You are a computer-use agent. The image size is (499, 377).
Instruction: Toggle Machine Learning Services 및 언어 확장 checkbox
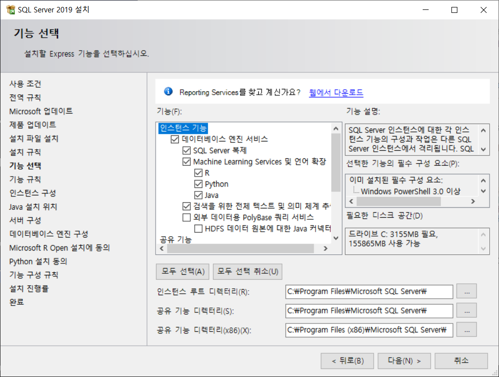tap(186, 162)
